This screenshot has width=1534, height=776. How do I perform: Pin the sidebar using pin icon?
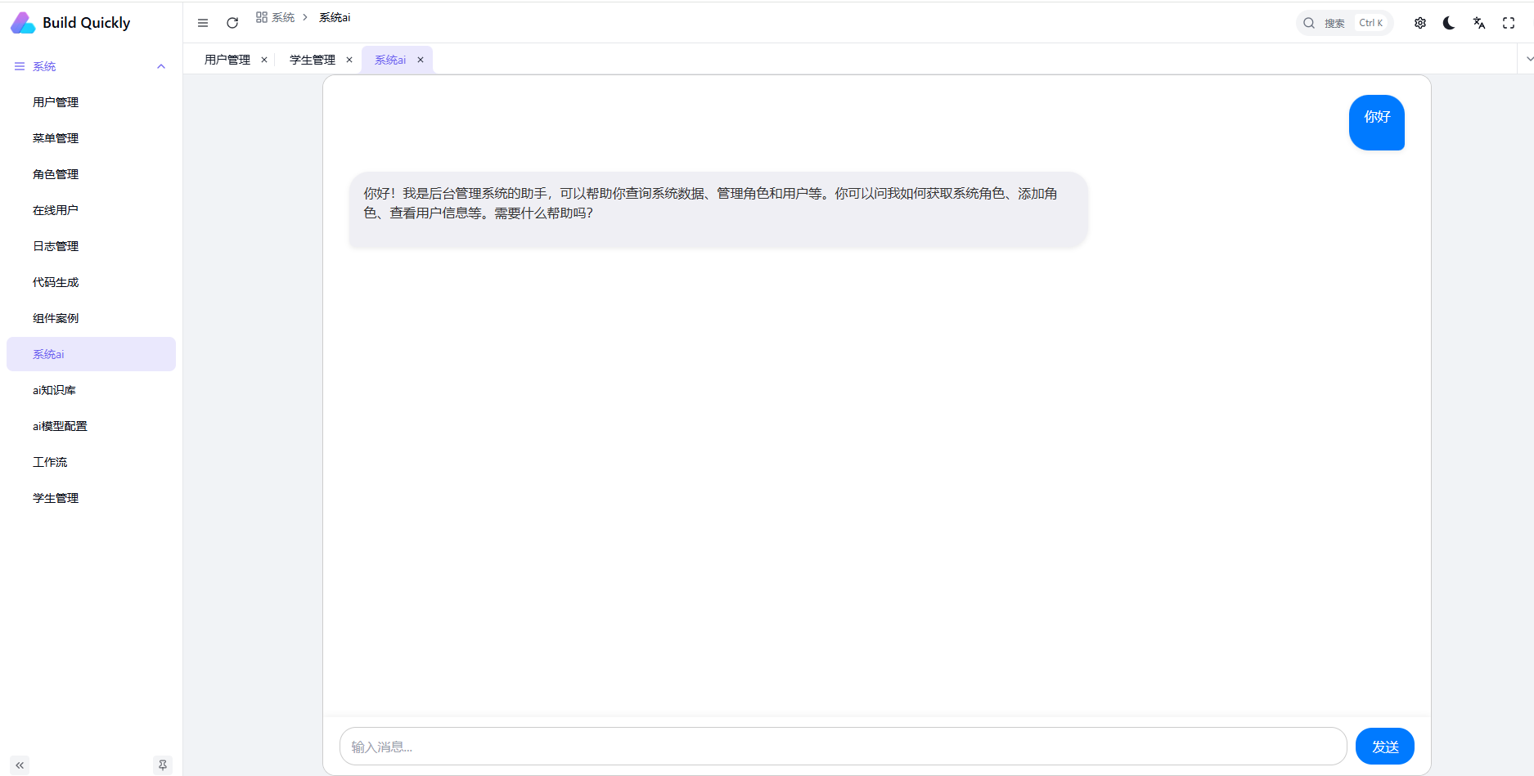tap(163, 765)
